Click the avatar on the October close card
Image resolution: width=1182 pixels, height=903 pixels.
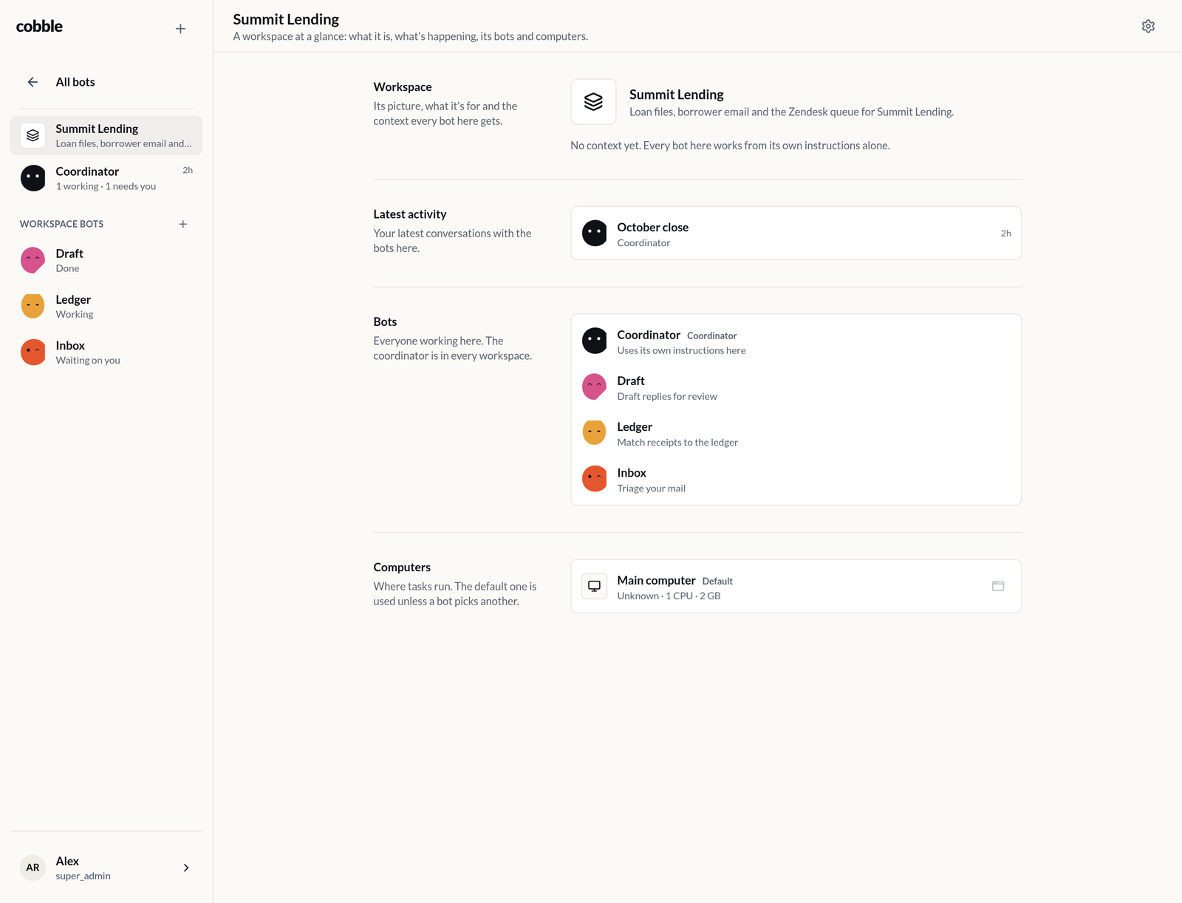point(594,233)
